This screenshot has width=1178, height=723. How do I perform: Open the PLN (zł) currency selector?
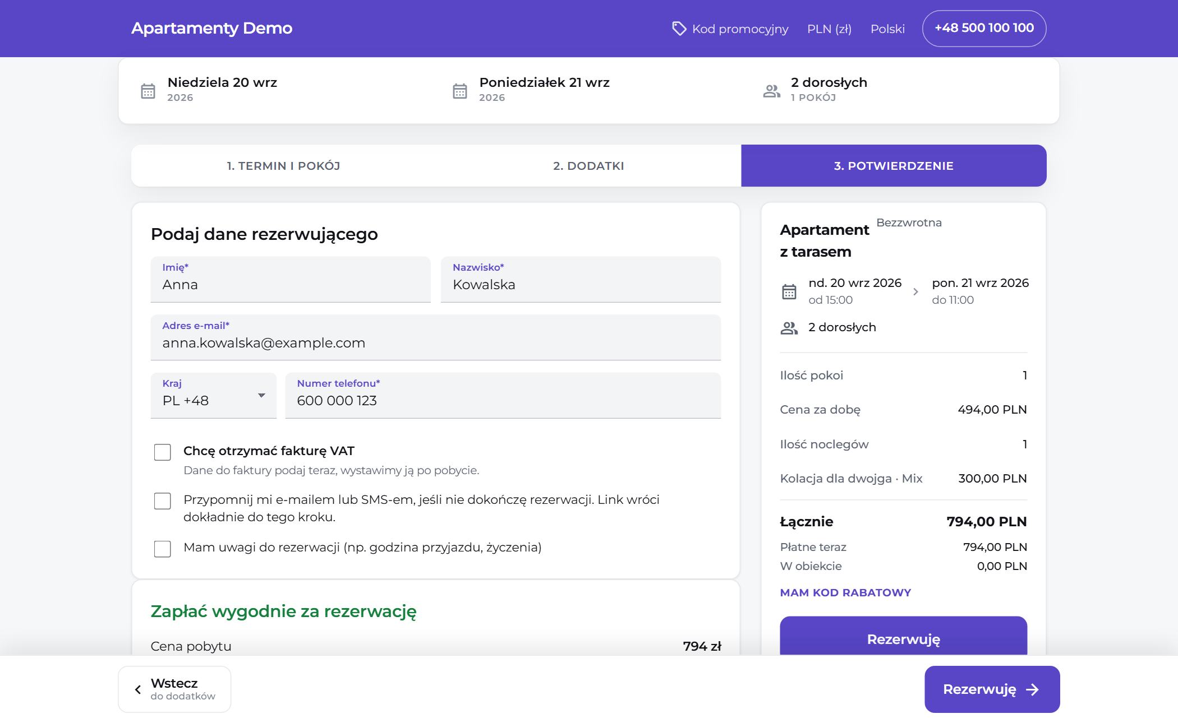tap(829, 29)
